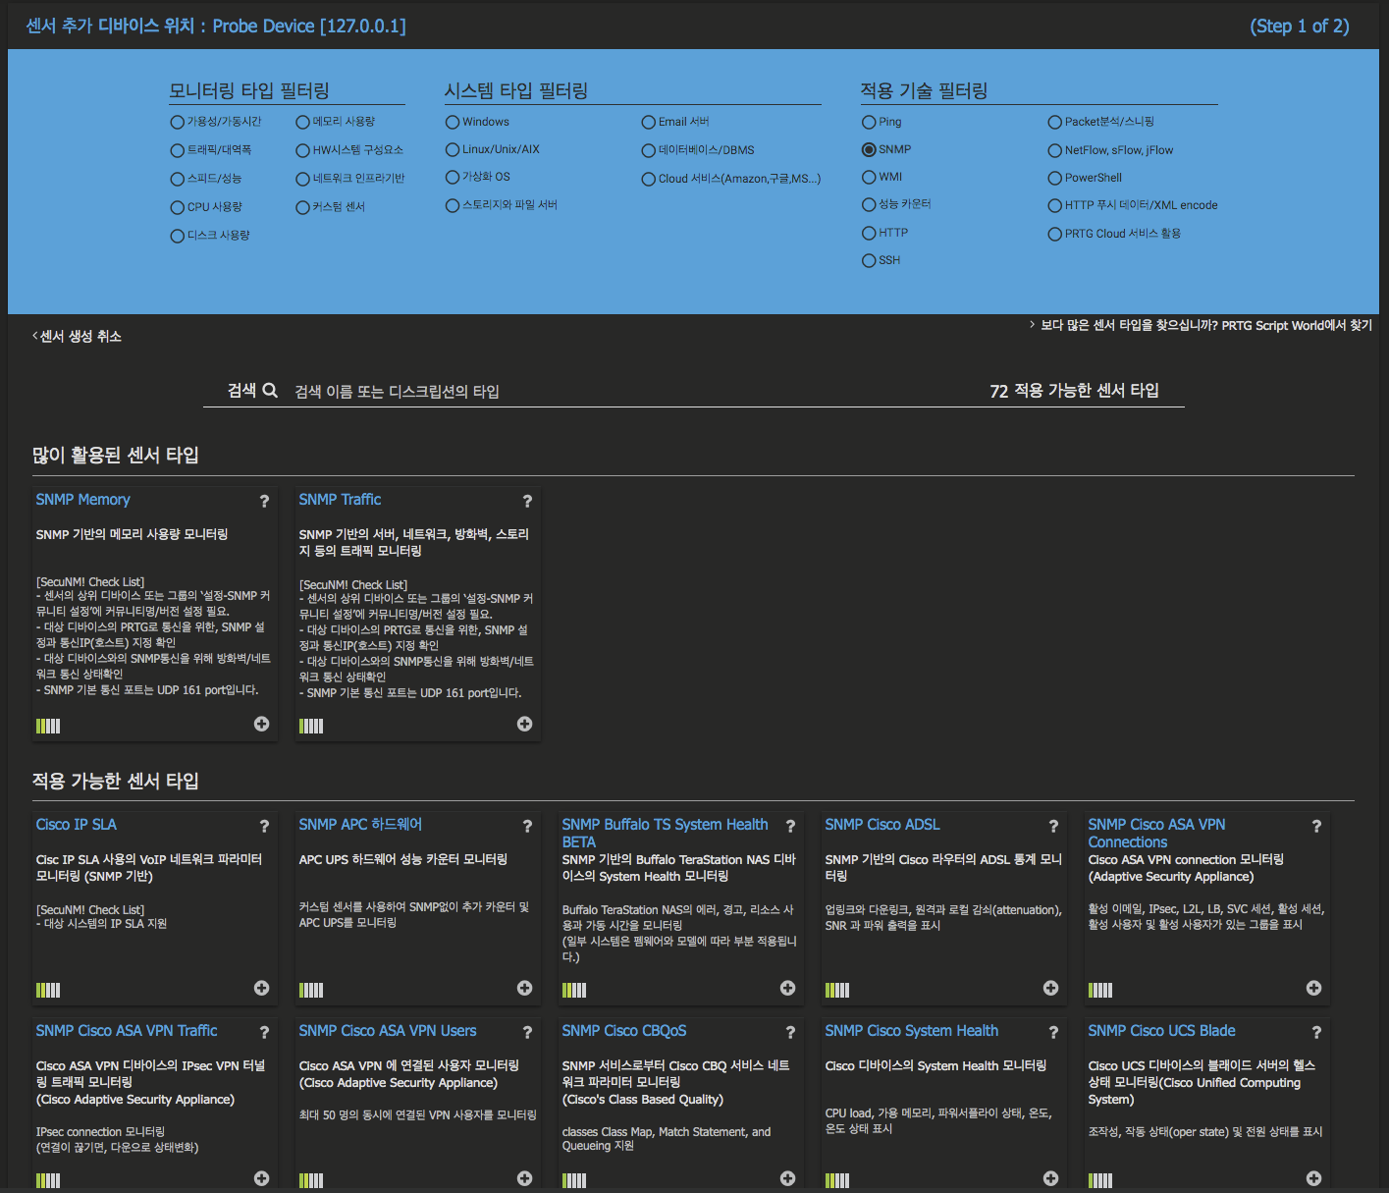Add the SNMP Traffic sensor with plus icon
The width and height of the screenshot is (1389, 1193).
point(525,724)
